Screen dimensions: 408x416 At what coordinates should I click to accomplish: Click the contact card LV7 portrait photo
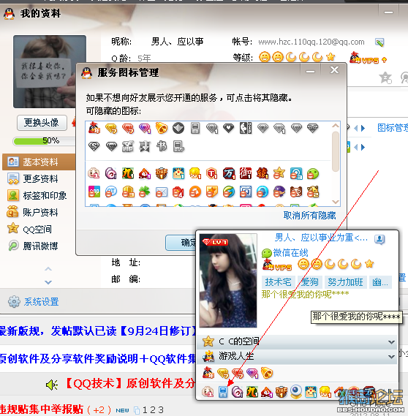(228, 281)
